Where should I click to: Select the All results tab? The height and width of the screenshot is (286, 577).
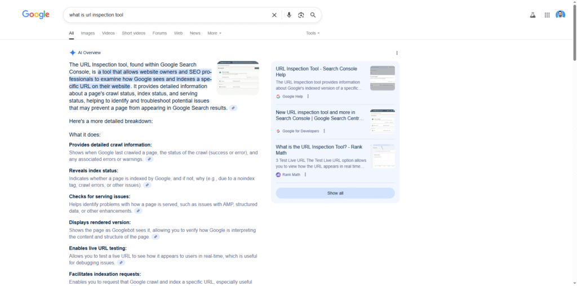pos(72,33)
